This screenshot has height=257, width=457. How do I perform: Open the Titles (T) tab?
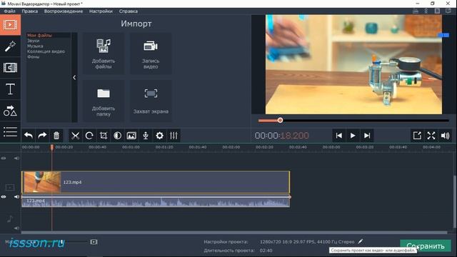pos(10,89)
